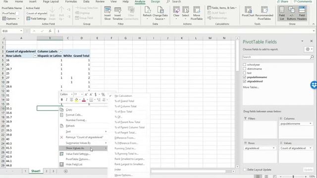Click the Bold icon in mini toolbar

pos(61,100)
